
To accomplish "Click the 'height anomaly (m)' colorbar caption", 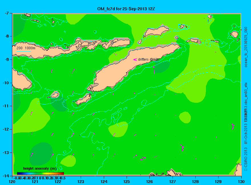I will (x=40, y=168).
